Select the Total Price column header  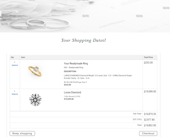point(148,57)
